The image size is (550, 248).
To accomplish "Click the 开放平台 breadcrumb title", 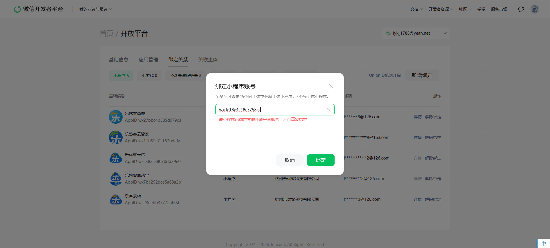I will (x=134, y=34).
